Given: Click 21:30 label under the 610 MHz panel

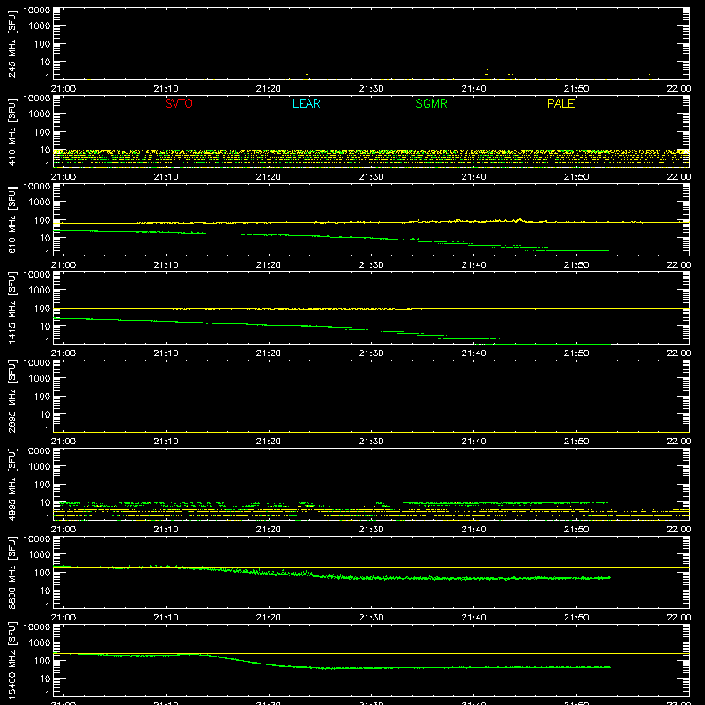Looking at the screenshot, I should 371,265.
